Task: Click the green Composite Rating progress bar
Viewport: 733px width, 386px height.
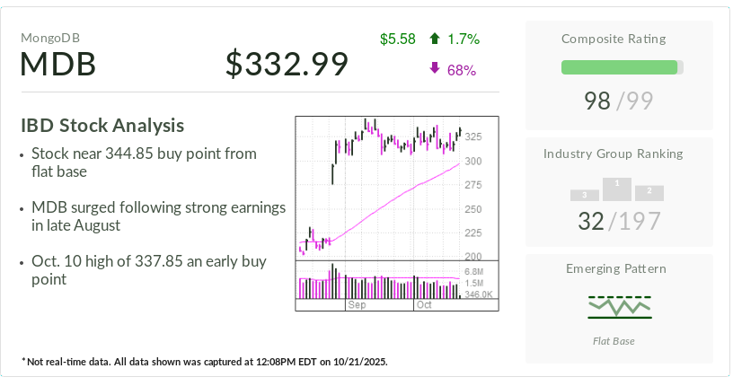Action: coord(619,67)
